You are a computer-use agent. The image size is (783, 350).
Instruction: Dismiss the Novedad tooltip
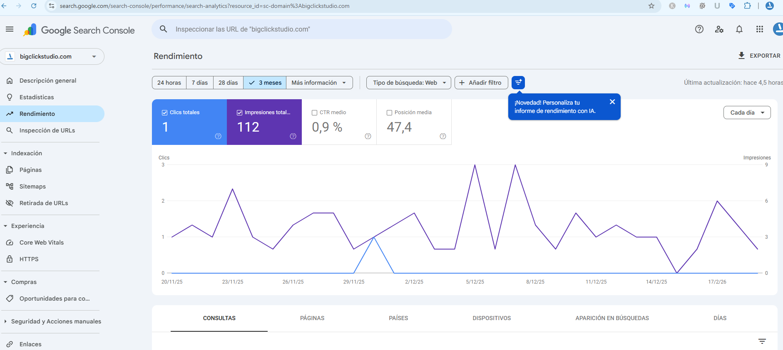click(x=612, y=102)
